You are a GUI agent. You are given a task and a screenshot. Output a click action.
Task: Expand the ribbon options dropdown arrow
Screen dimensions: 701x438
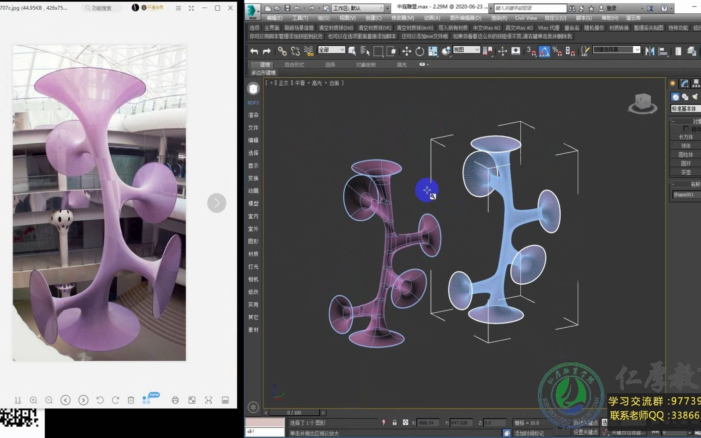click(424, 64)
